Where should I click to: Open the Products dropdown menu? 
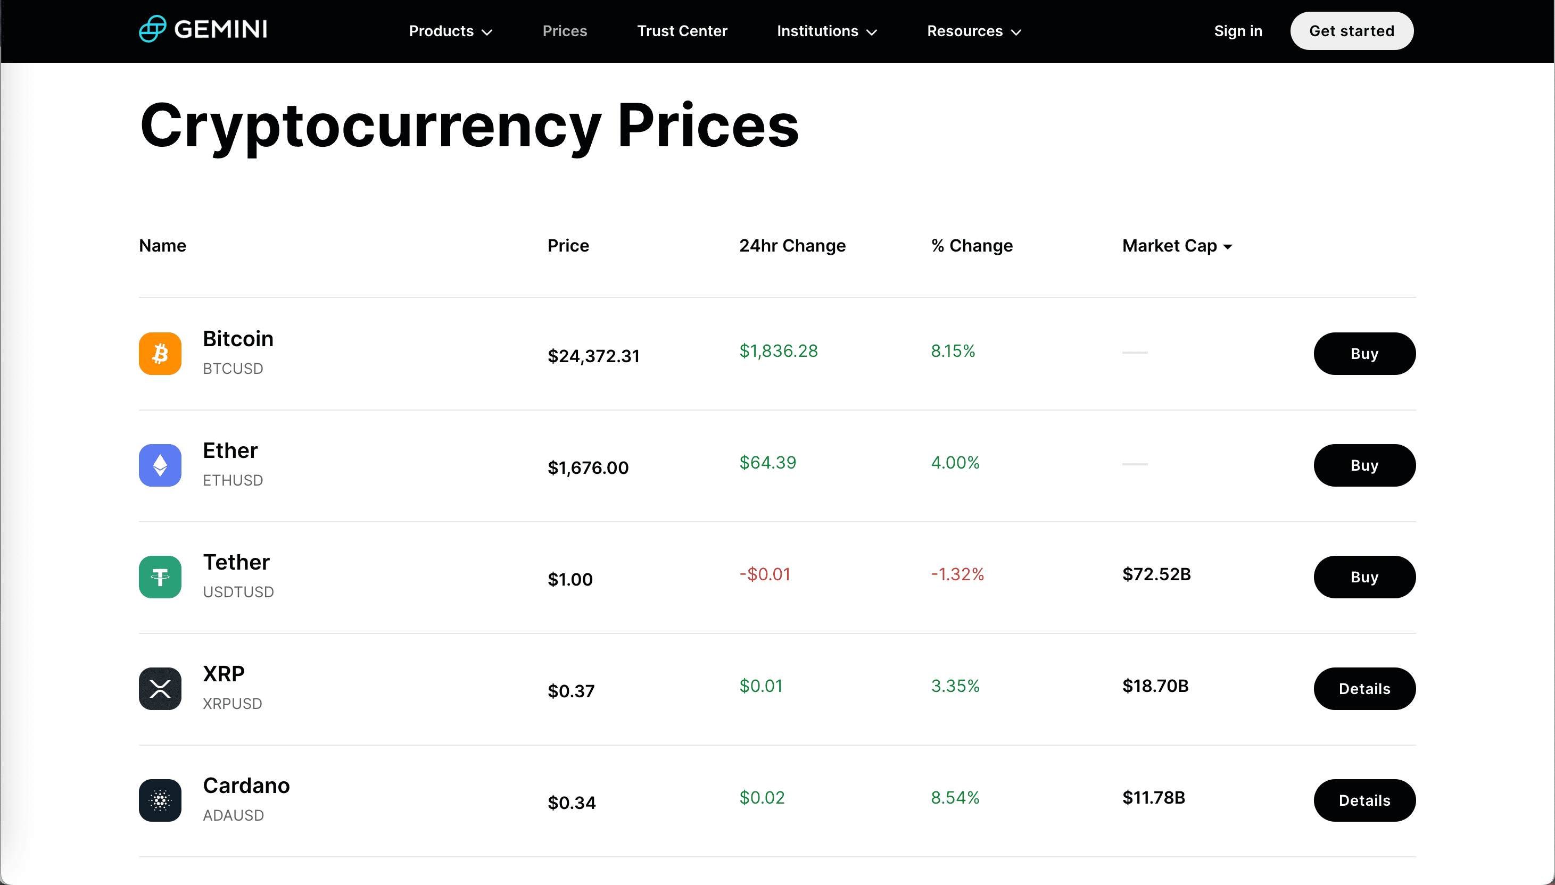[x=451, y=31]
